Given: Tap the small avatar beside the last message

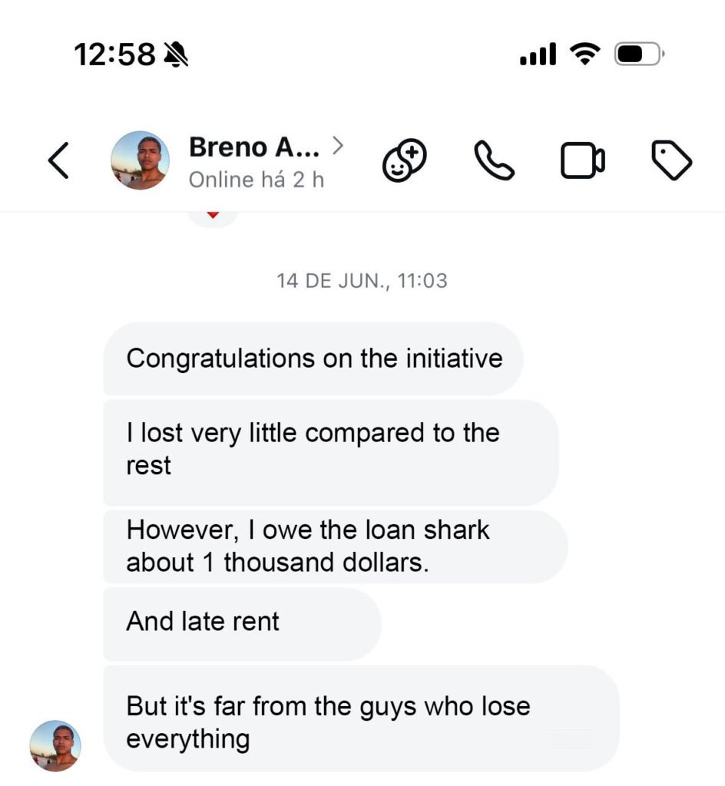Looking at the screenshot, I should coord(55,745).
